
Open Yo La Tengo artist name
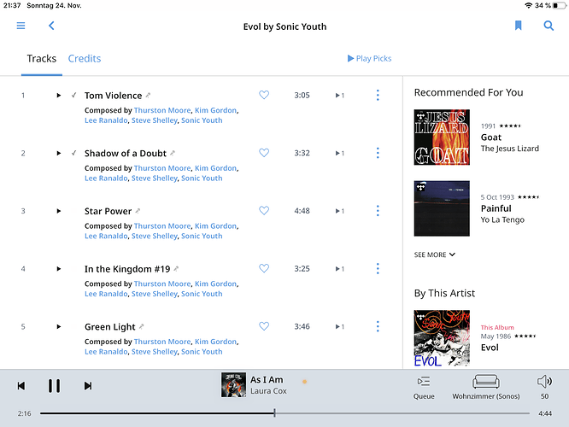(502, 219)
